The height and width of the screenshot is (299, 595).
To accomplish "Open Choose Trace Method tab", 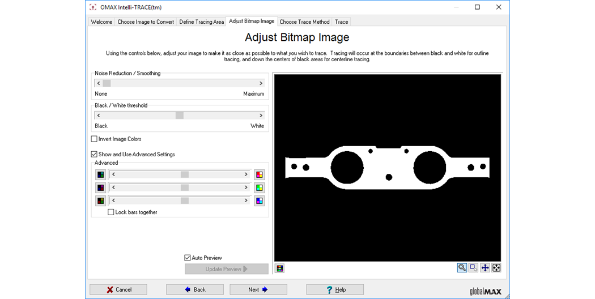I will [304, 22].
